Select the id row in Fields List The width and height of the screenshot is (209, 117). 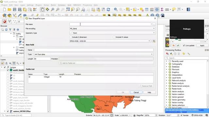91,77
